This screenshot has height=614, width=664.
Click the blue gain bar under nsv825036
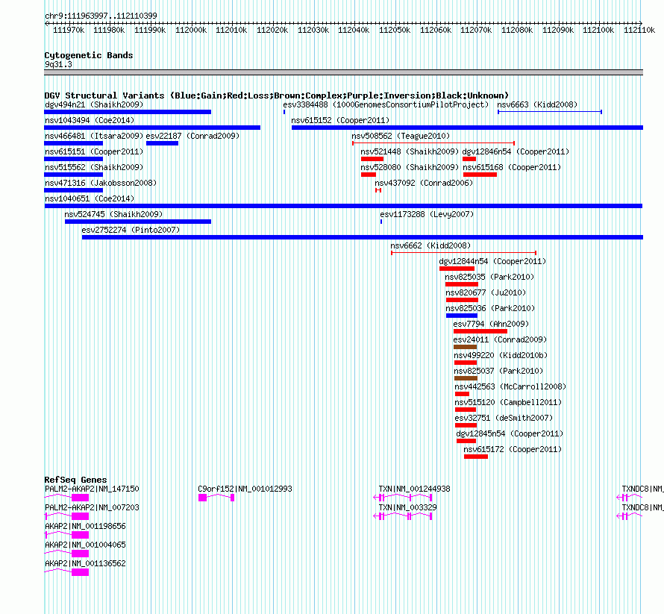[462, 316]
